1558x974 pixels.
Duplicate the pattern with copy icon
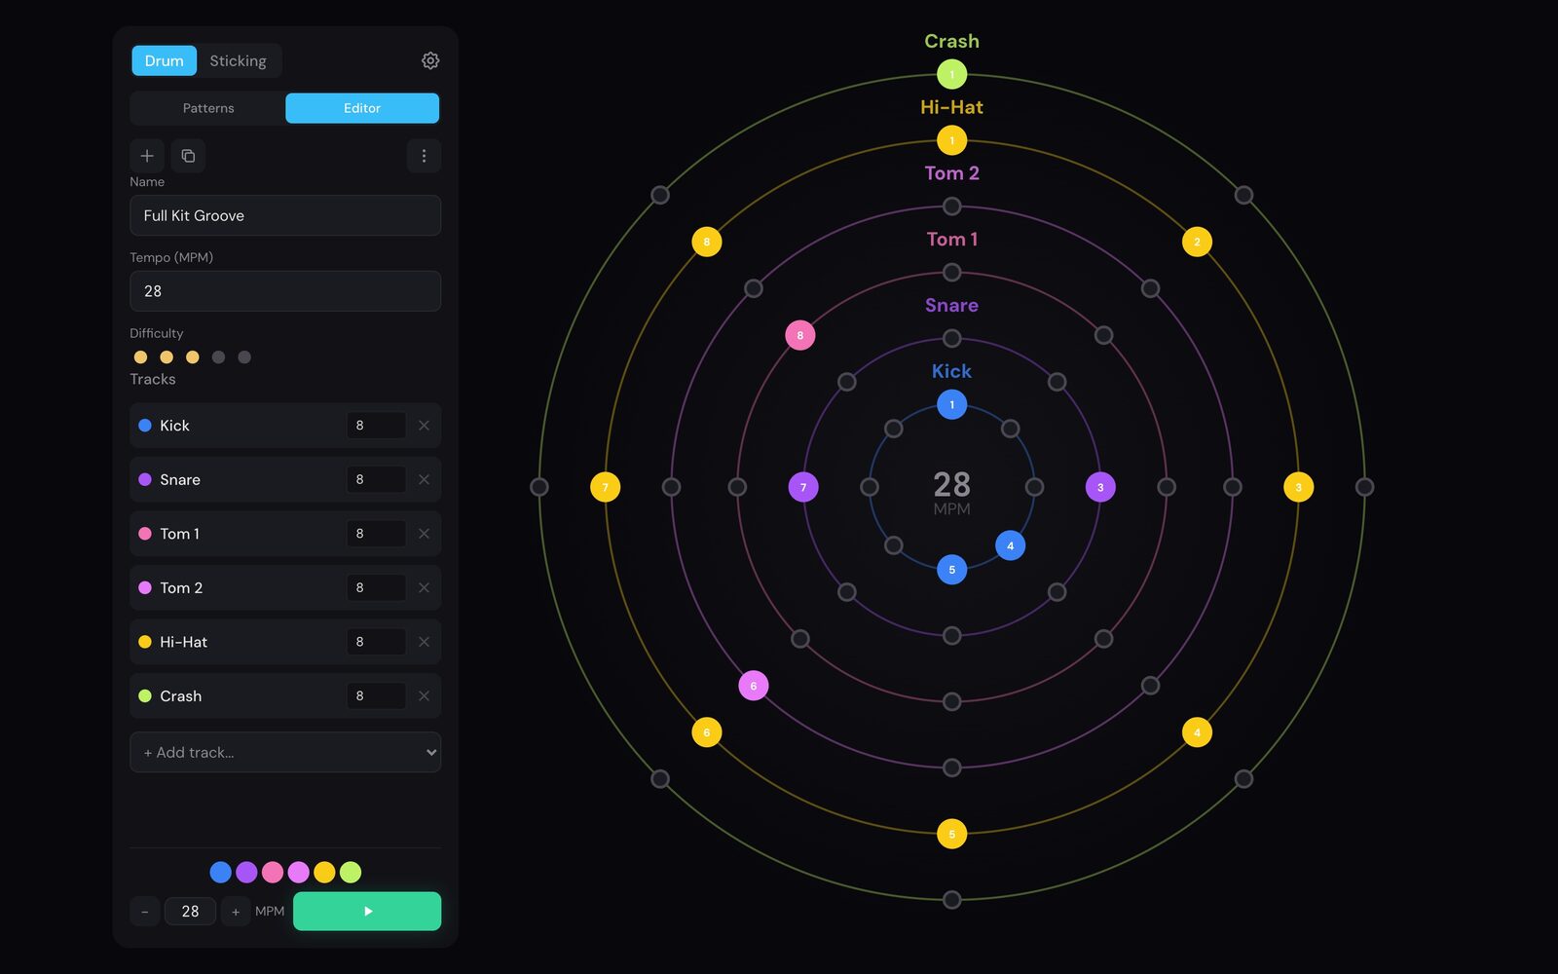click(x=188, y=156)
